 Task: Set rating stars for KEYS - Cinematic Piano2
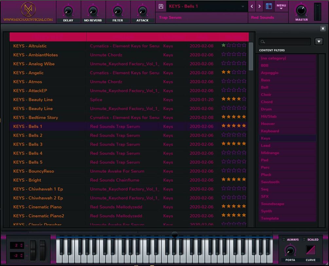point(234,215)
